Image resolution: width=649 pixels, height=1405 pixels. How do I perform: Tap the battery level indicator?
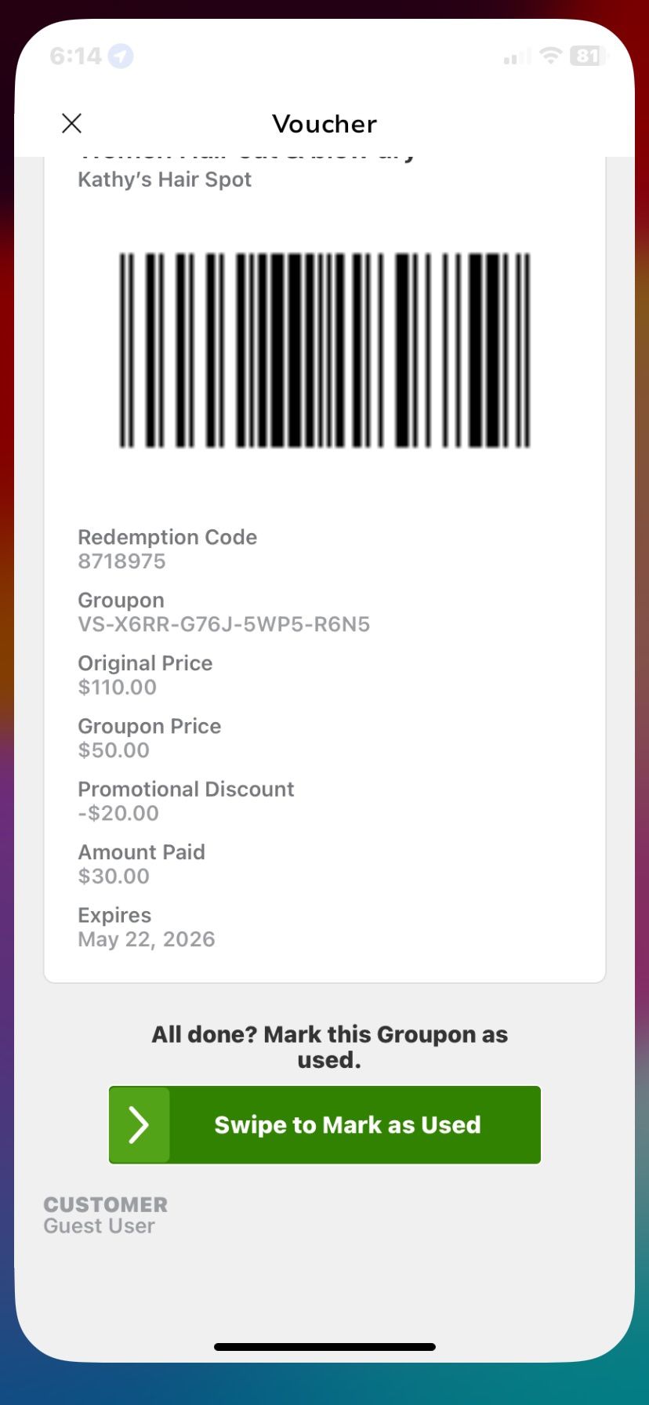pyautogui.click(x=589, y=56)
